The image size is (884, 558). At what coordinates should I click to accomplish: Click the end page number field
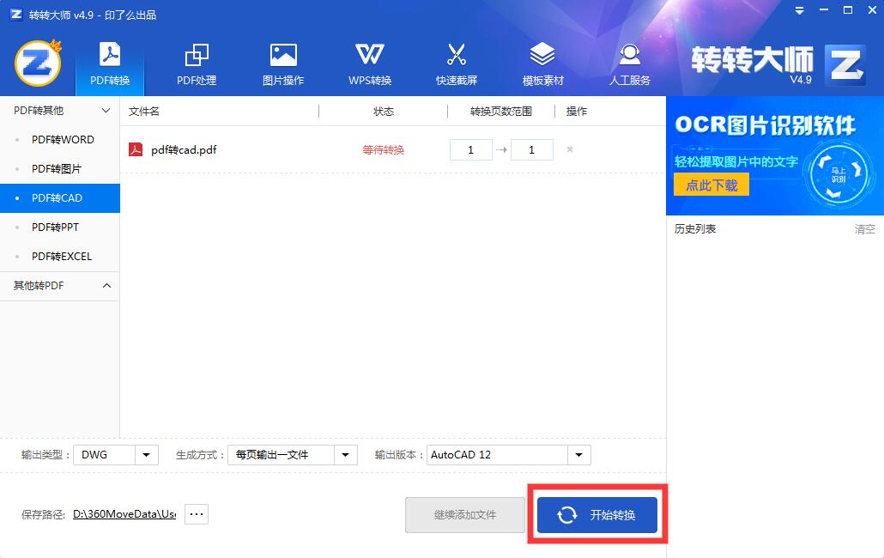click(531, 150)
